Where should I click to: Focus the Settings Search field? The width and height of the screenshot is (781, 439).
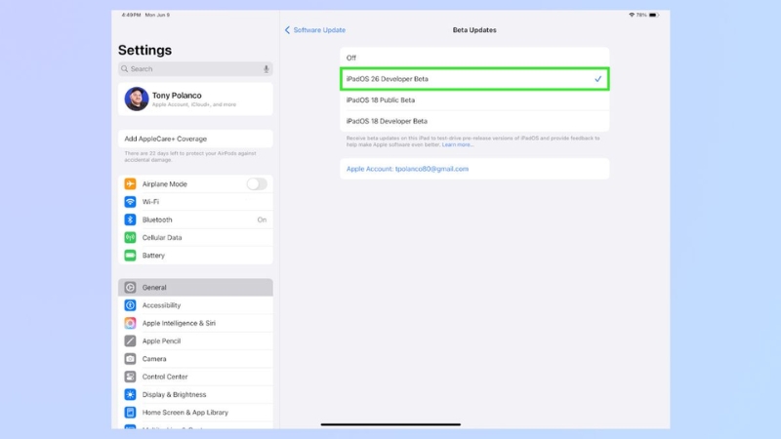[195, 69]
